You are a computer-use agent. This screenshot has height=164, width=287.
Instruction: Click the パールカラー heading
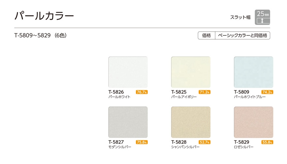[44, 16]
